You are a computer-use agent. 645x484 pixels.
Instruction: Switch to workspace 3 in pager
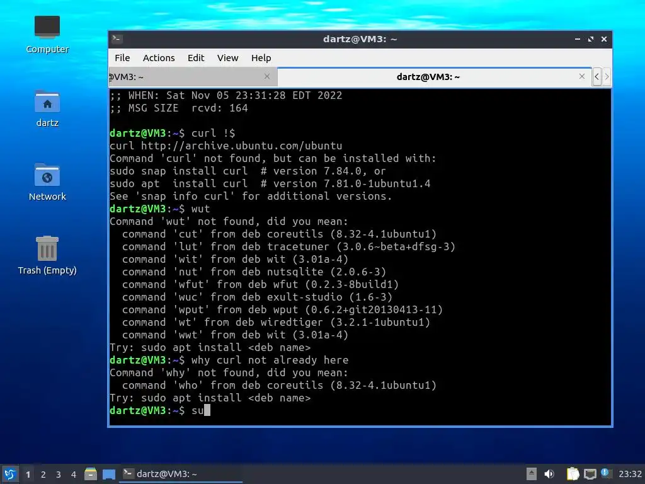coord(59,475)
